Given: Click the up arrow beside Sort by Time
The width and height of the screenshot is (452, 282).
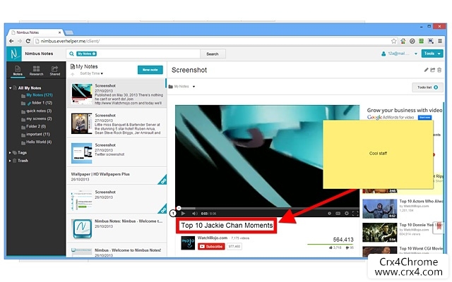Looking at the screenshot, I should coord(73,74).
